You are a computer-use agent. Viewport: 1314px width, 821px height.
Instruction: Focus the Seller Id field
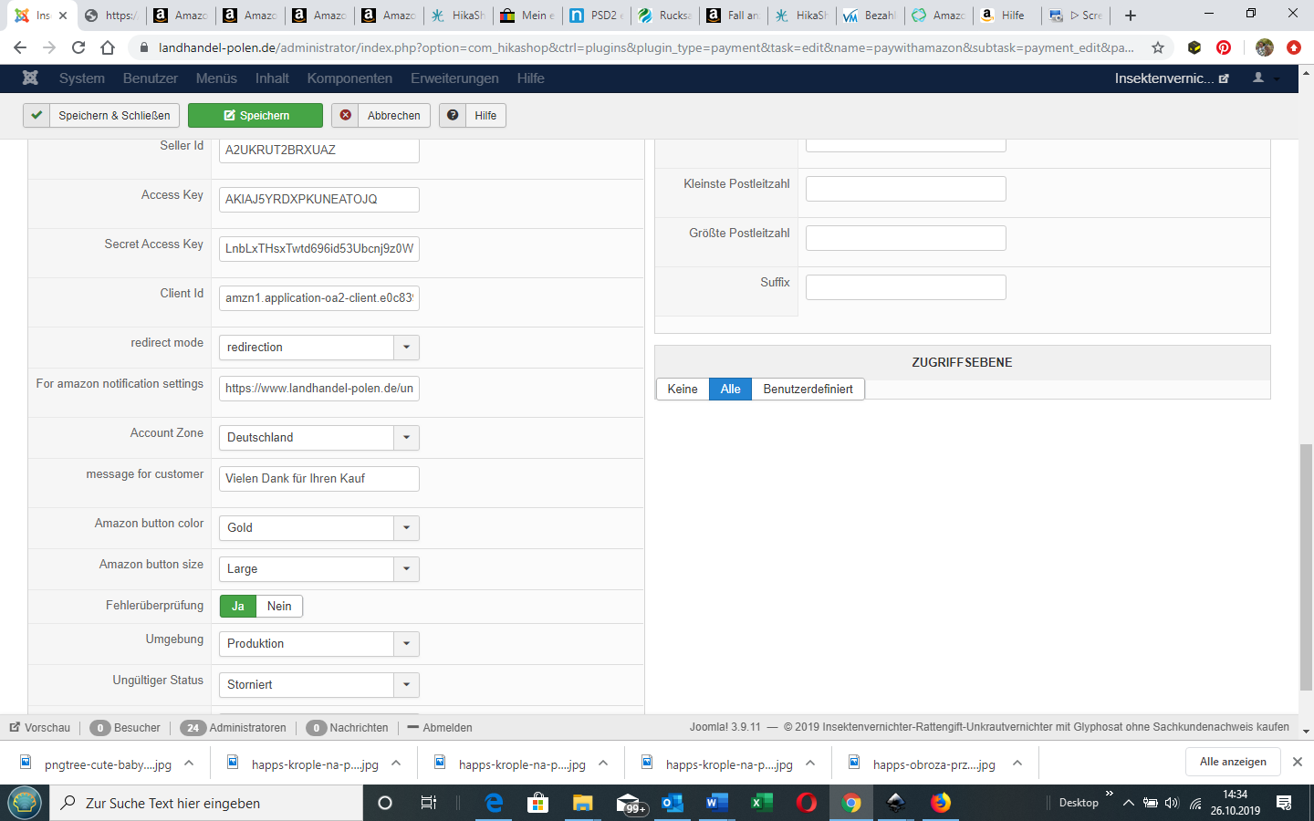click(x=319, y=151)
